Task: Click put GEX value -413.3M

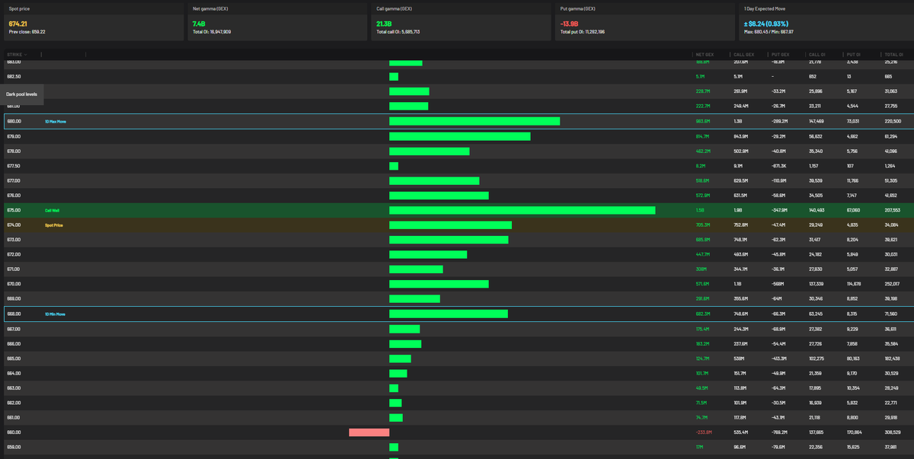Action: click(x=780, y=359)
